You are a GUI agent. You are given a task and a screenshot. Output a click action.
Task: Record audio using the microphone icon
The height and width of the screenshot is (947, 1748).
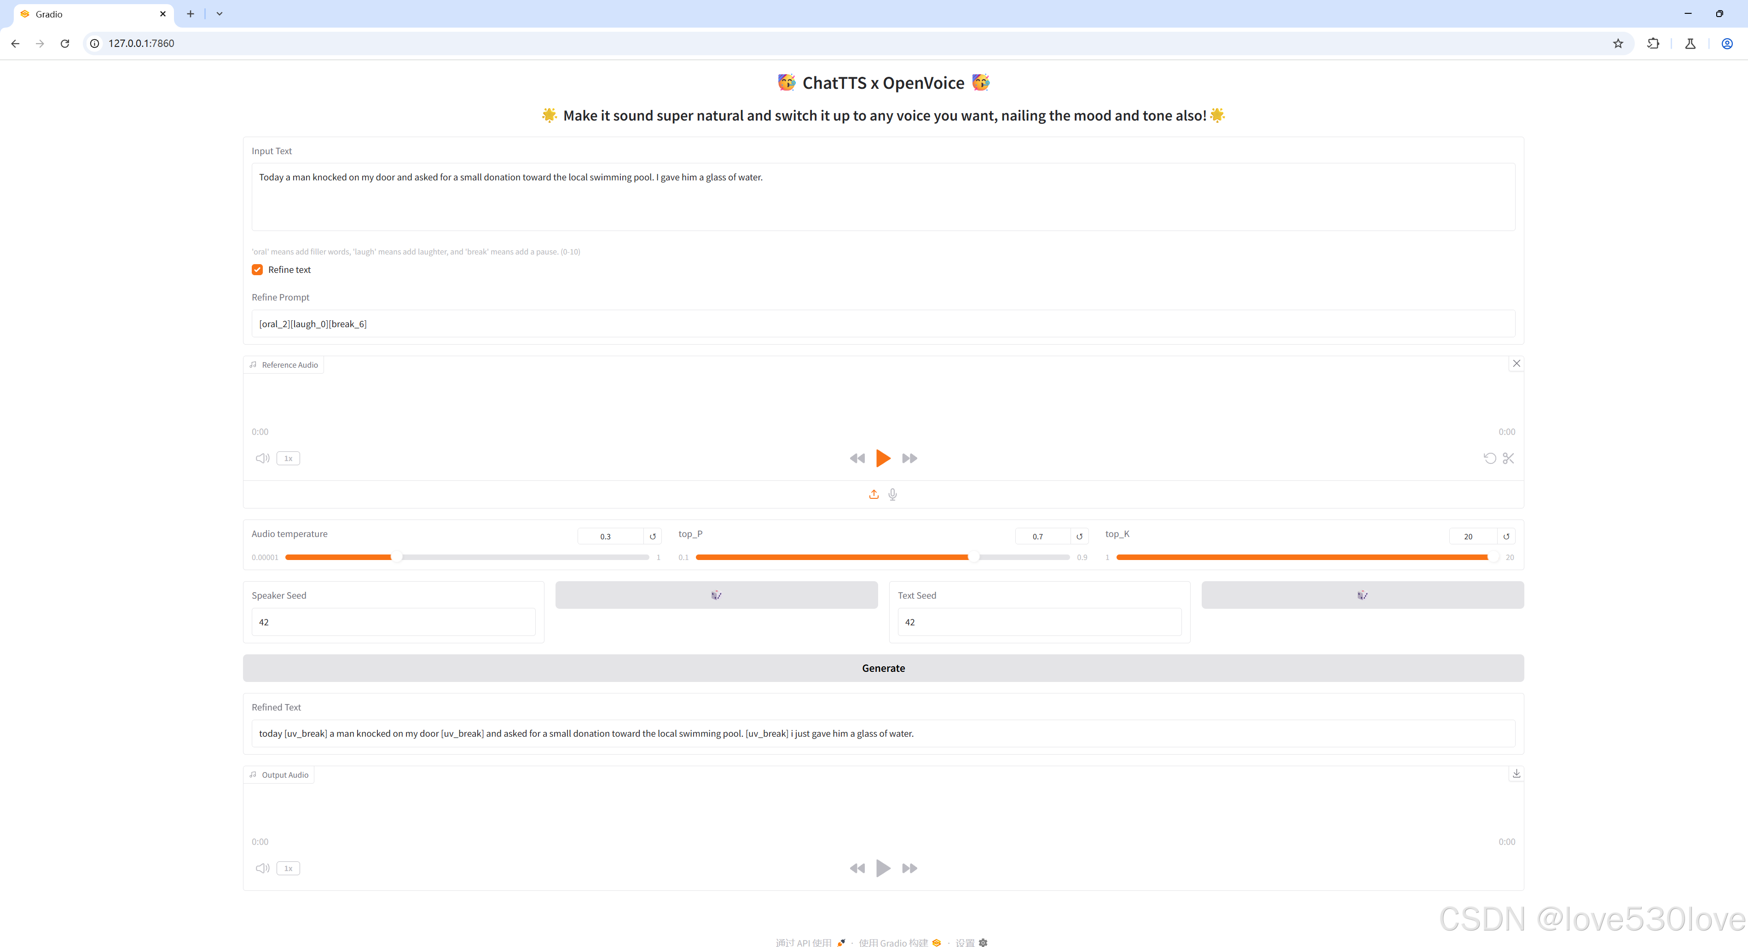[892, 494]
